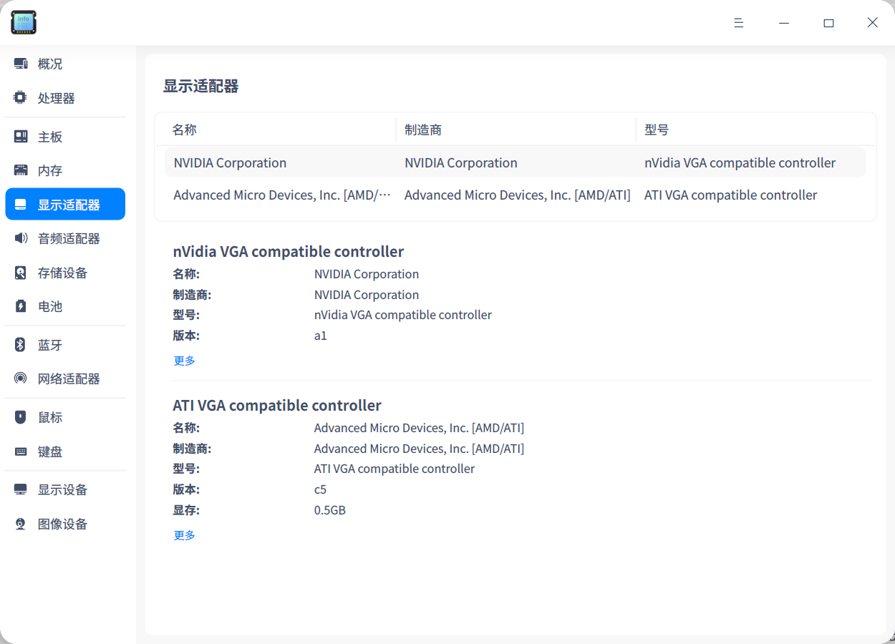The width and height of the screenshot is (895, 644).
Task: Click the 主板 motherboard icon
Action: (21, 137)
